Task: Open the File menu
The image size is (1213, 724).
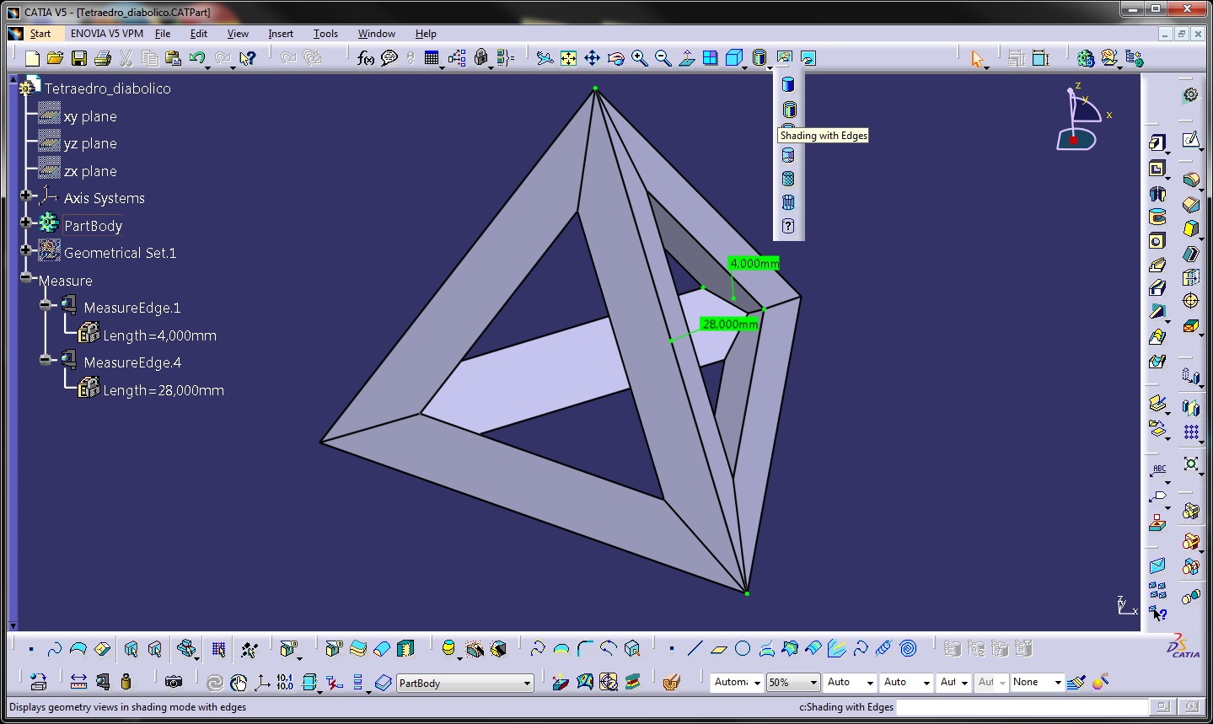Action: click(x=163, y=34)
